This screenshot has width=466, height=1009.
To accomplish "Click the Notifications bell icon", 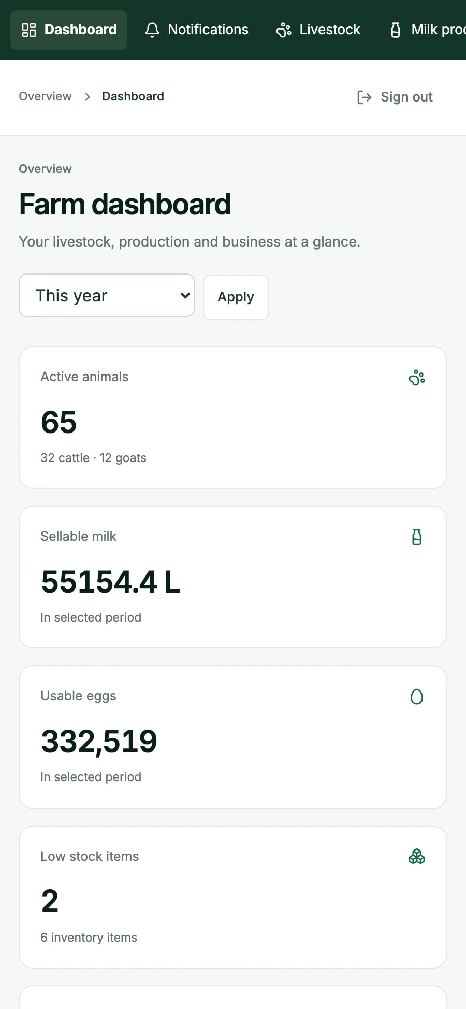I will coord(152,30).
